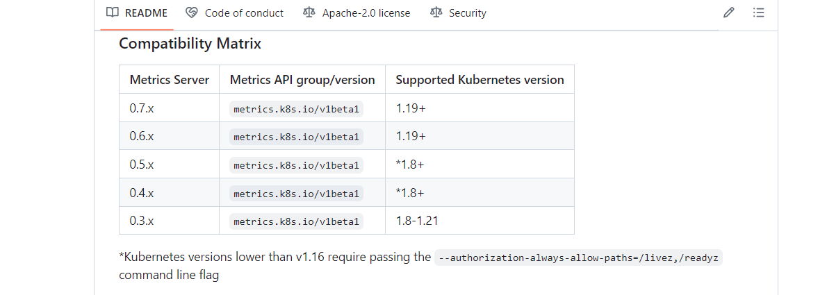Click the *1.8+ cell in 0.5.x row
The image size is (827, 295).
410,165
